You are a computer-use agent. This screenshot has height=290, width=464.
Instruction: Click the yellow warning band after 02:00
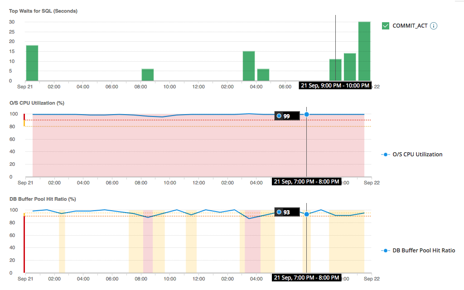coord(62,240)
